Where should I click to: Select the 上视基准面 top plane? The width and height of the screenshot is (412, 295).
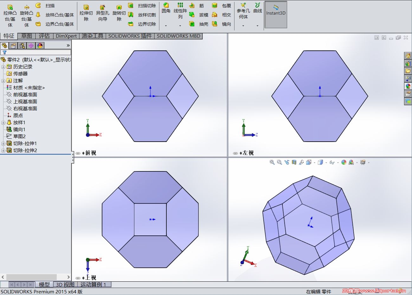pos(22,102)
